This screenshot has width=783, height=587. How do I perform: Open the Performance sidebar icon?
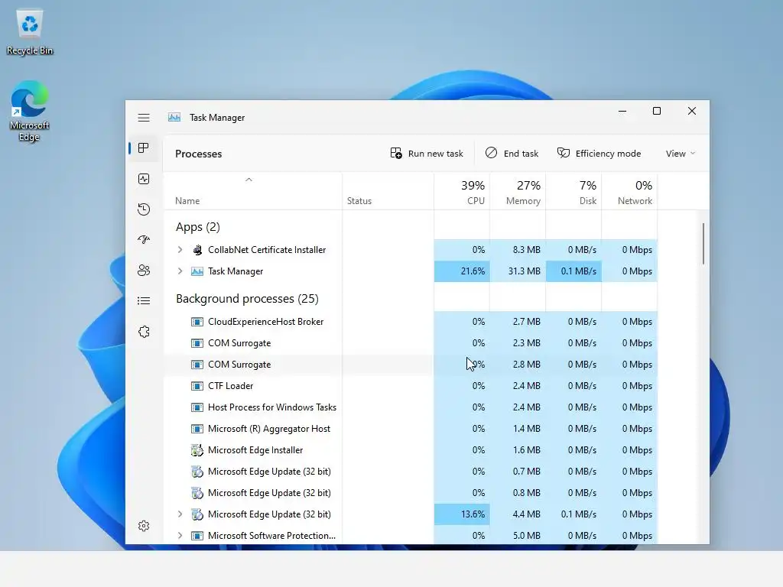coord(144,179)
